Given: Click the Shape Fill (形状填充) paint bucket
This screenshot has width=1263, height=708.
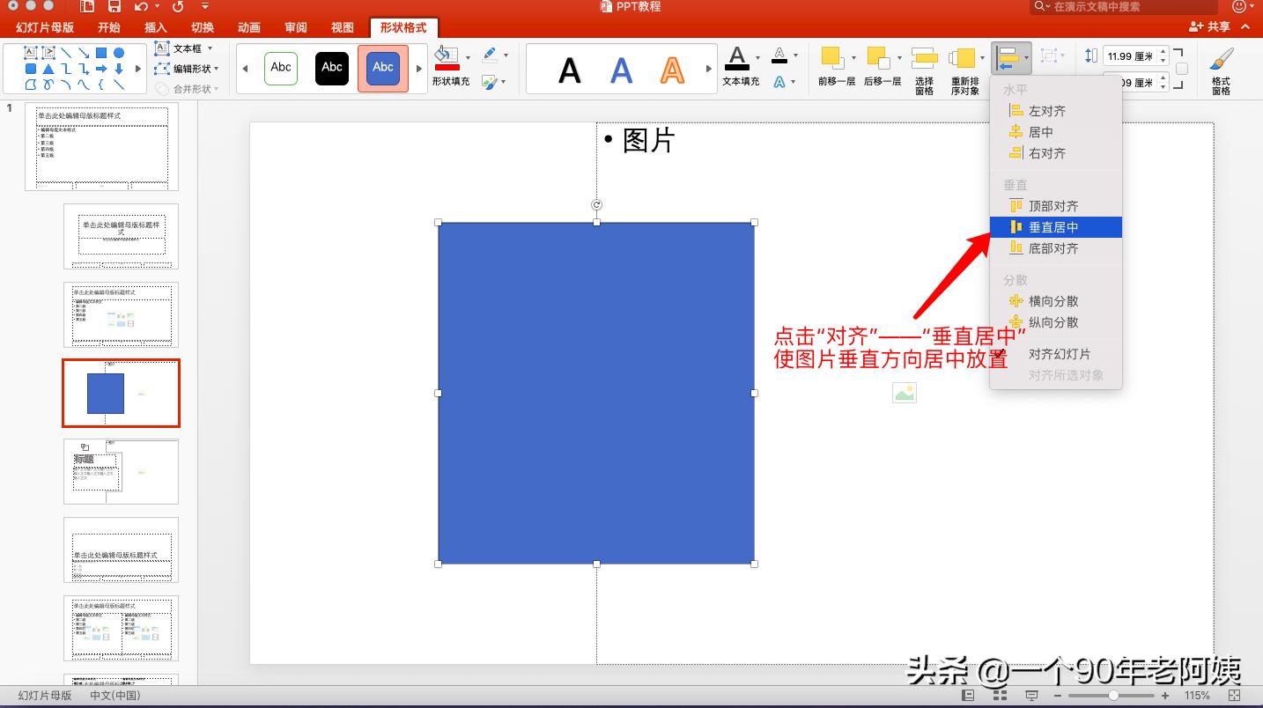Looking at the screenshot, I should pos(447,58).
